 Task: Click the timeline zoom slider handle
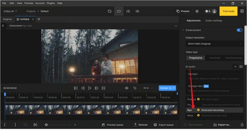pos(46,125)
